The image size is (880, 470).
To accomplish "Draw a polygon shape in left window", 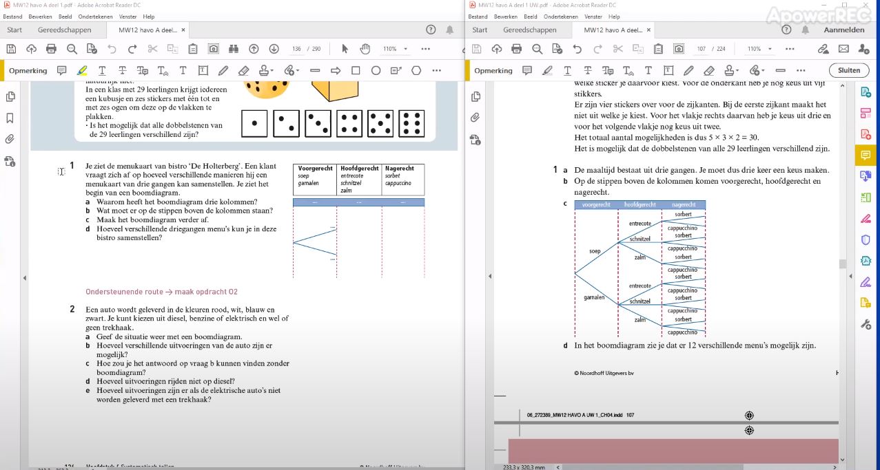I will tap(416, 70).
